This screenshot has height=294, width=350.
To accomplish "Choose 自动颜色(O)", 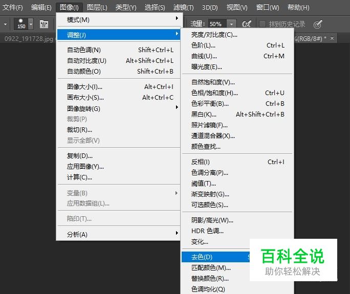I will point(119,71).
